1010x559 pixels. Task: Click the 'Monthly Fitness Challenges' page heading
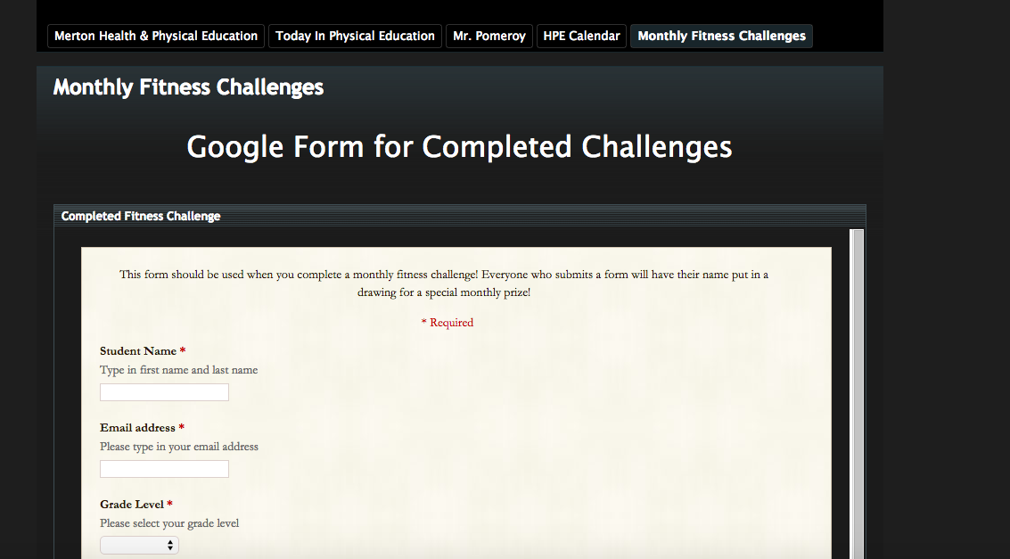click(x=188, y=86)
